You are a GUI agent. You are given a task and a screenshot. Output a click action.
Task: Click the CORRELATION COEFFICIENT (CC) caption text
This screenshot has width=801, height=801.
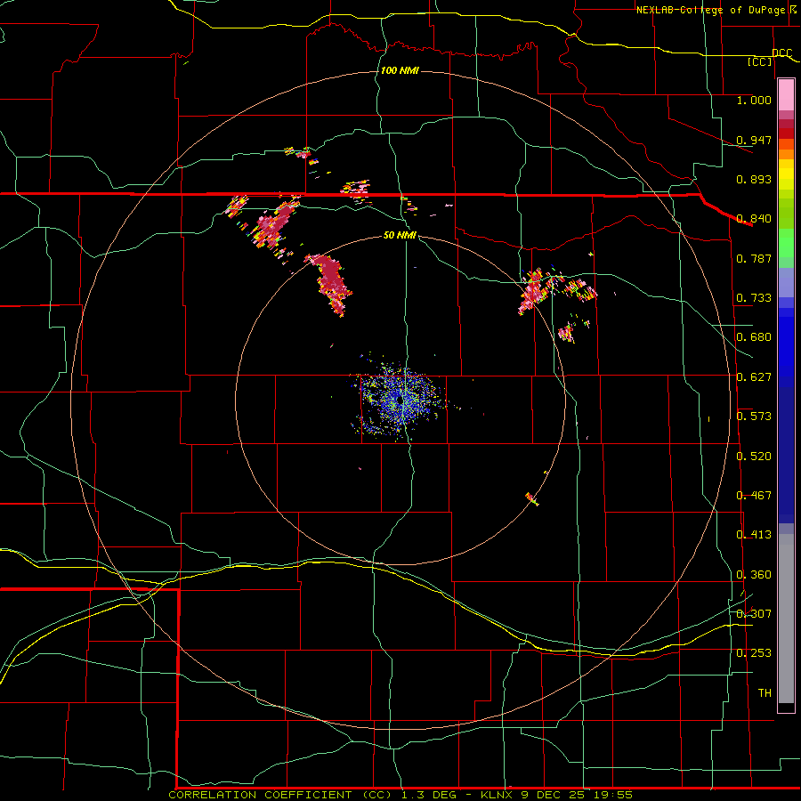click(279, 795)
